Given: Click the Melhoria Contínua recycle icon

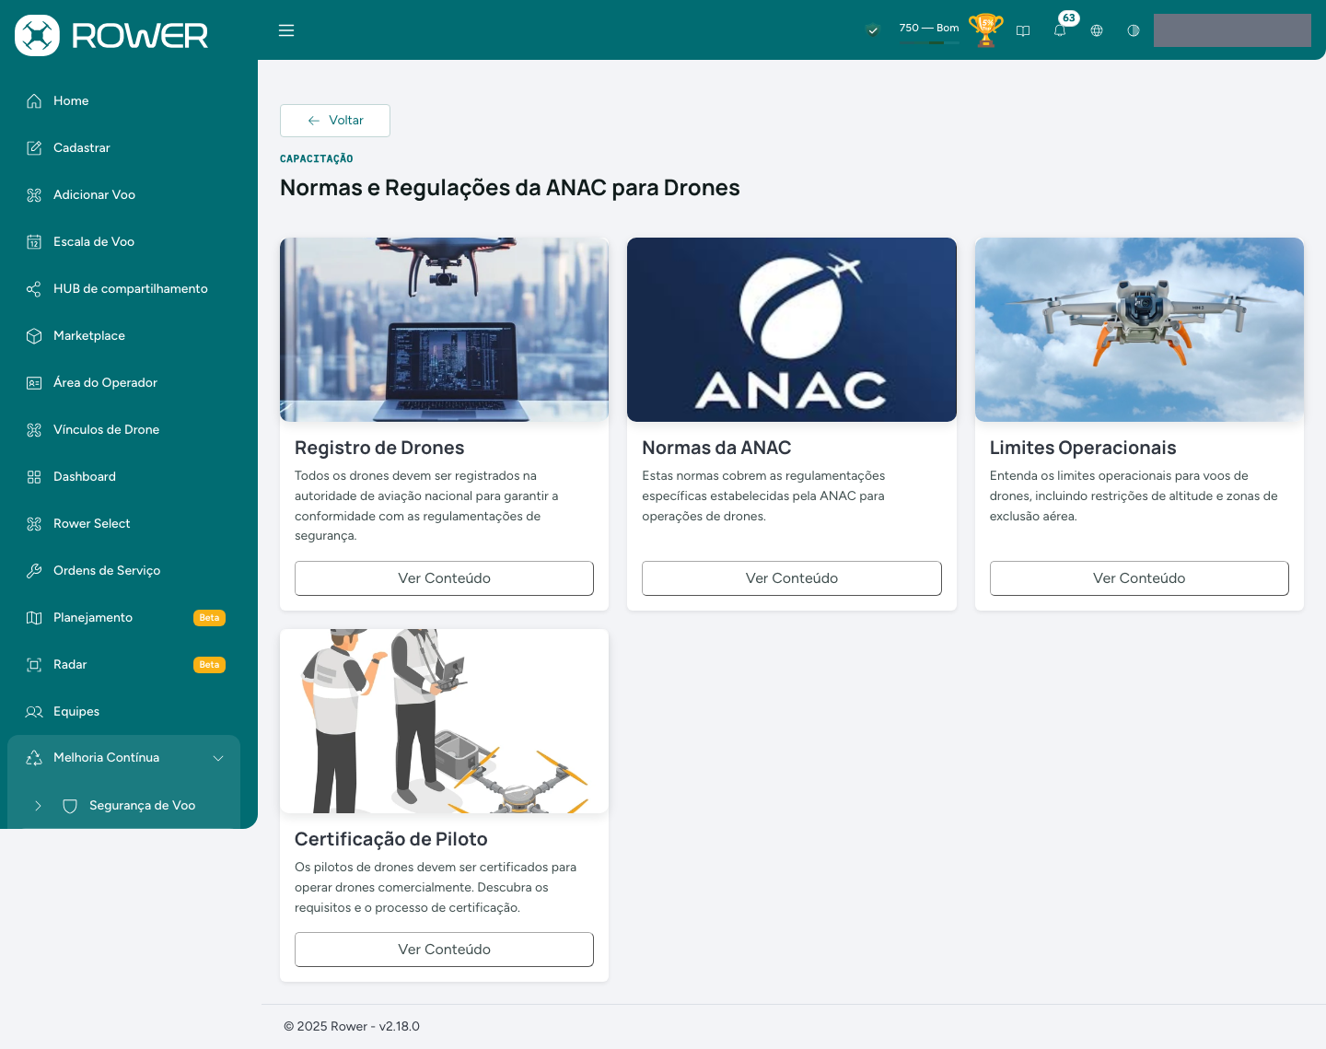Looking at the screenshot, I should (34, 758).
